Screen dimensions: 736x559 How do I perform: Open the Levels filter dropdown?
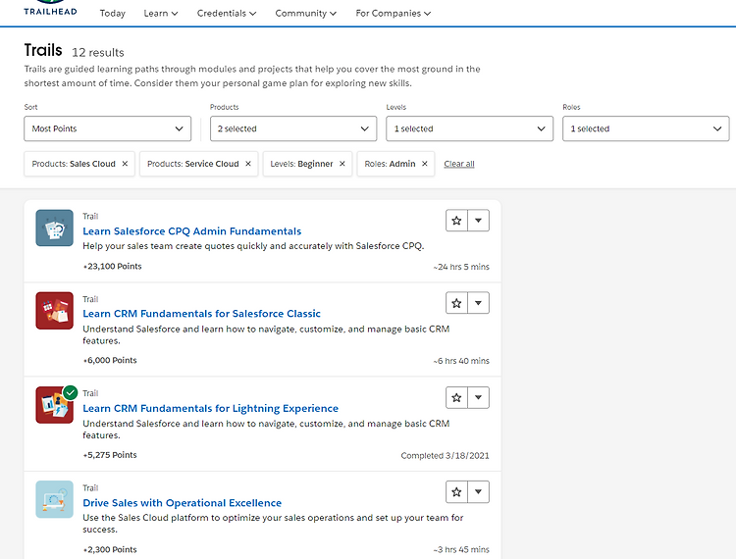click(x=469, y=128)
